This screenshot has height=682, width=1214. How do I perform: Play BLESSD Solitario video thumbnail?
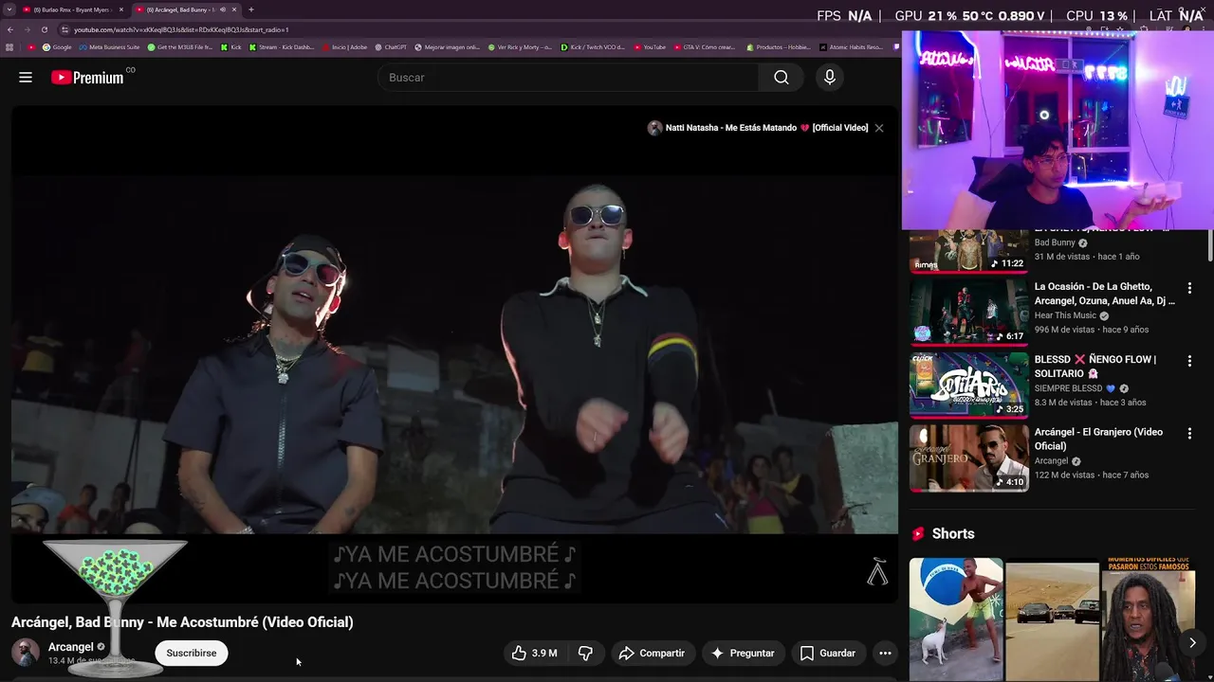click(968, 384)
